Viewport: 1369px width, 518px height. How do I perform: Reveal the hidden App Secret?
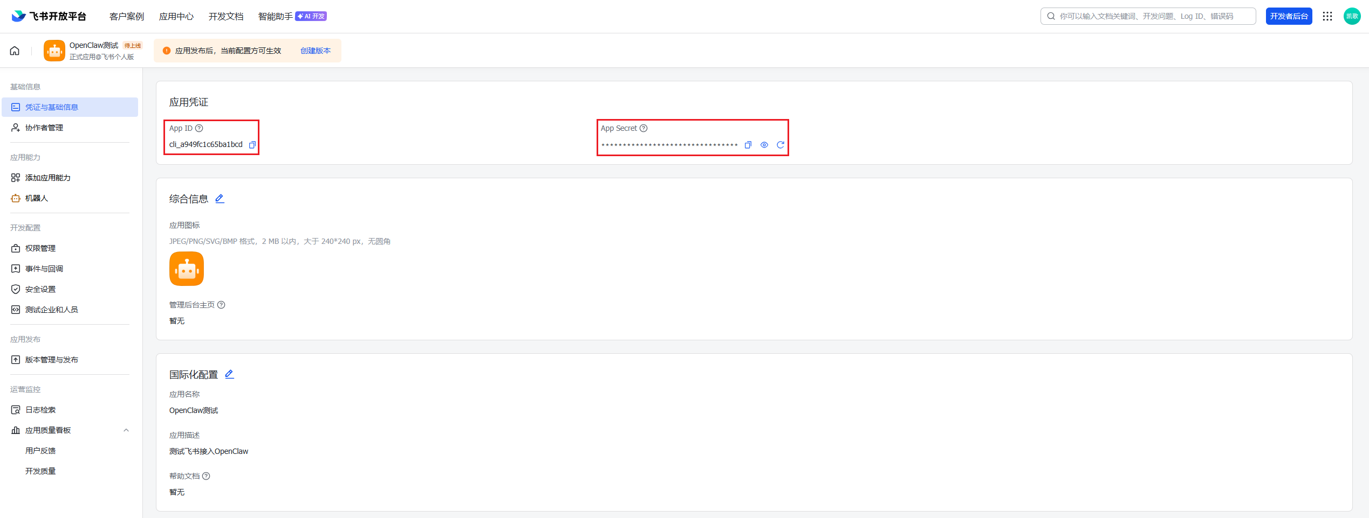764,145
